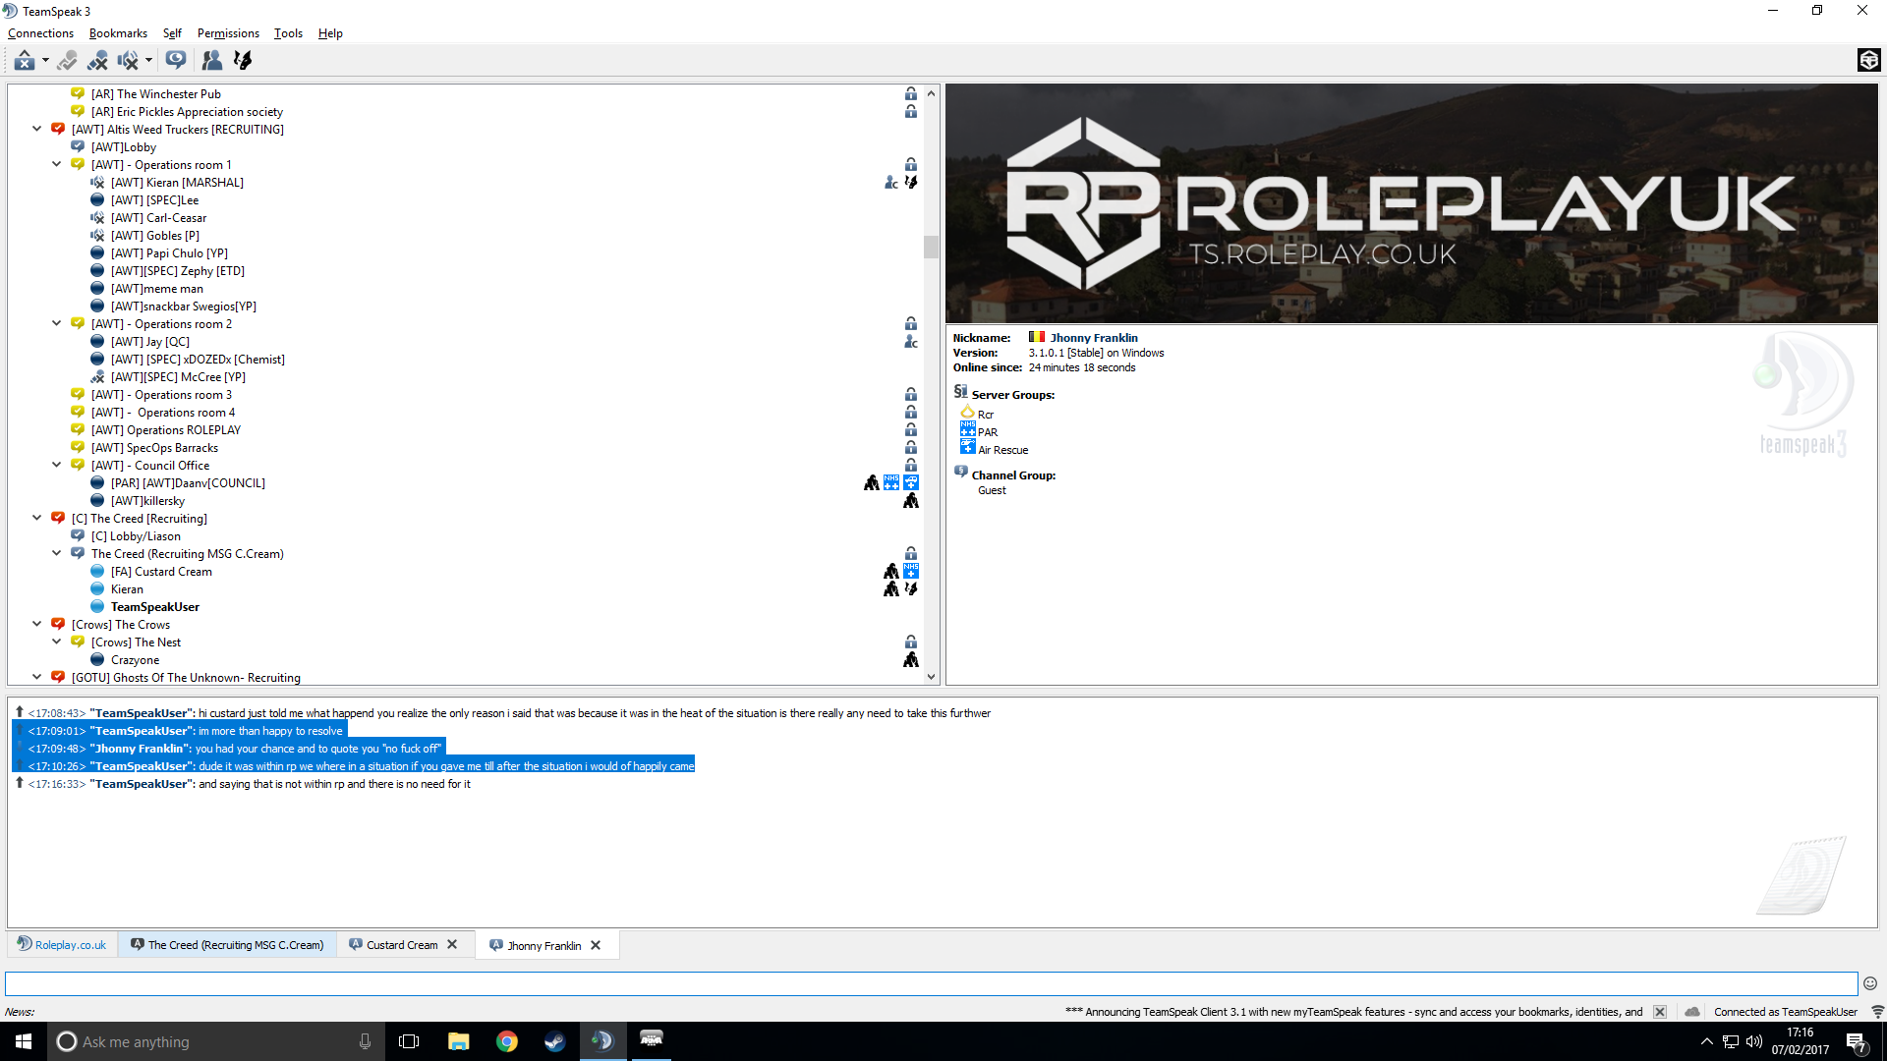Click the chat message input field

point(930,983)
